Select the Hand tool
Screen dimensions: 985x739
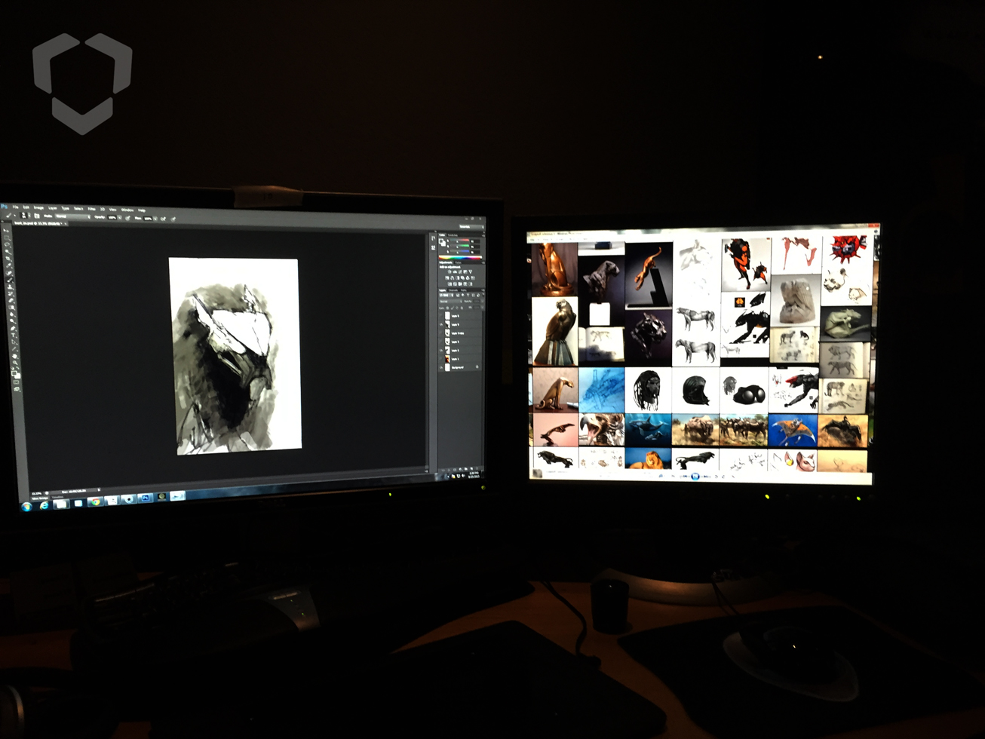(14, 356)
